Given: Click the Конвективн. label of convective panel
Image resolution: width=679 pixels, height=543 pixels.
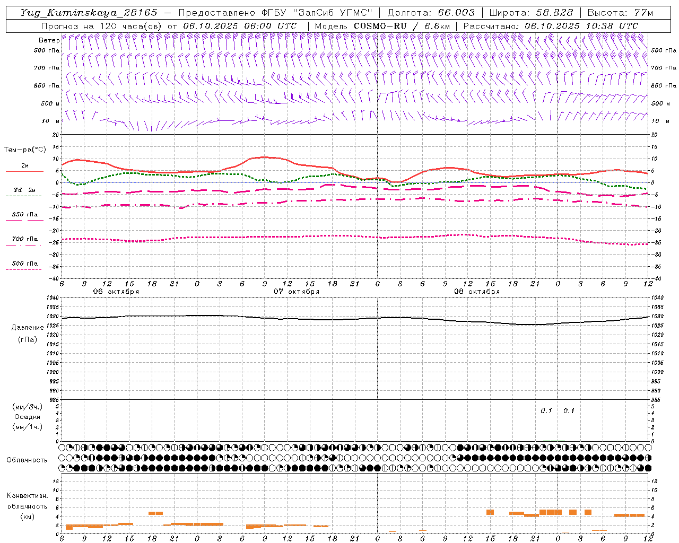Looking at the screenshot, I should coord(27,496).
